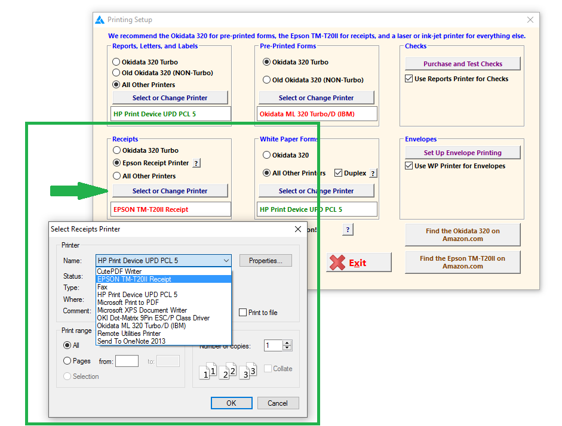The height and width of the screenshot is (426, 562).
Task: Click the Exit button
Action: (x=359, y=263)
